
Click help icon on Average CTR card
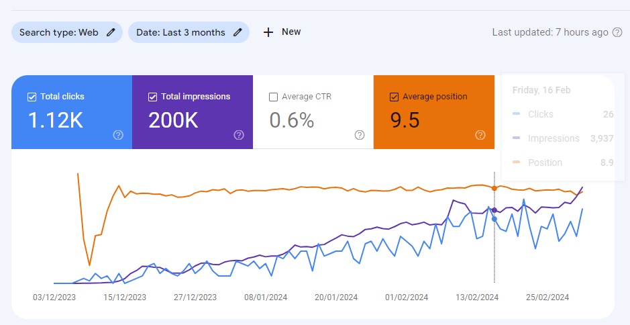360,135
